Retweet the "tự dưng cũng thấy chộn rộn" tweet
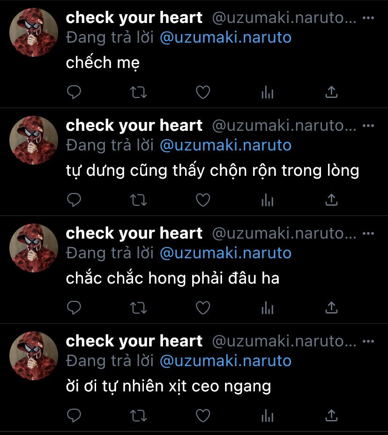This screenshot has width=388, height=435. coord(138,200)
